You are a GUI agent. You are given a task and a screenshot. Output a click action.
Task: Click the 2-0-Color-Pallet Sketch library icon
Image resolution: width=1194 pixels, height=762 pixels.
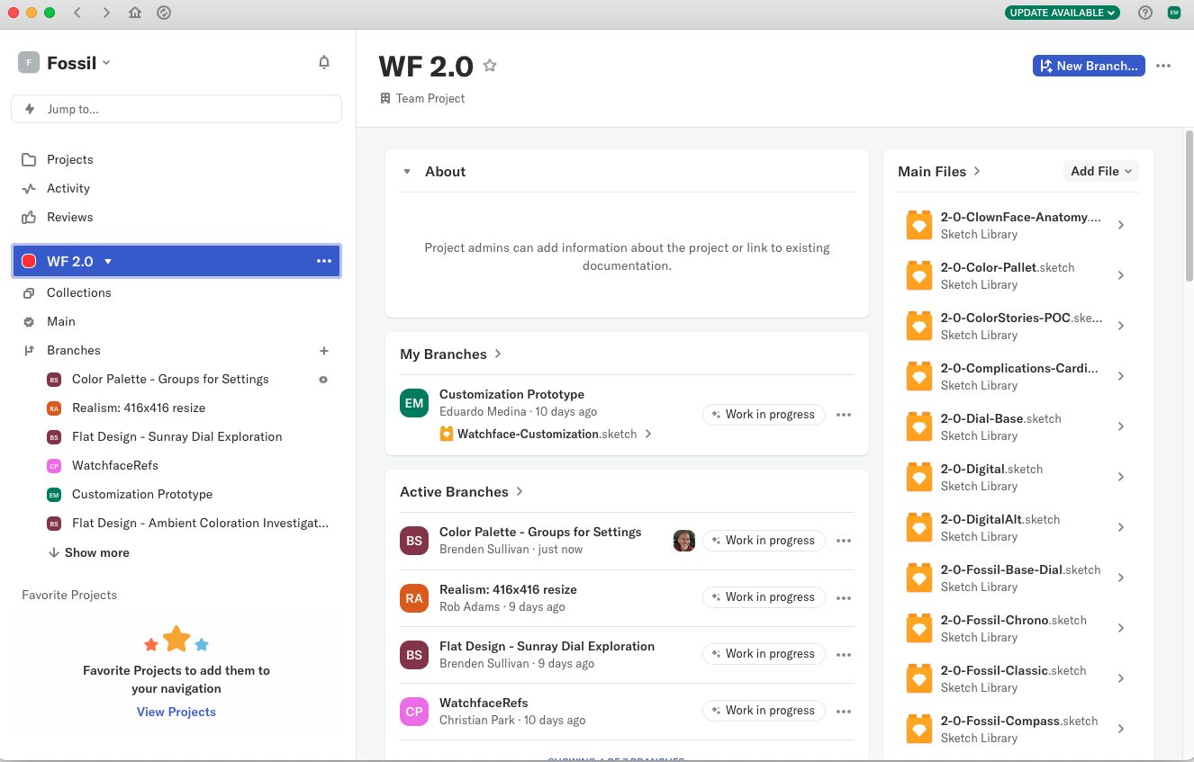918,275
